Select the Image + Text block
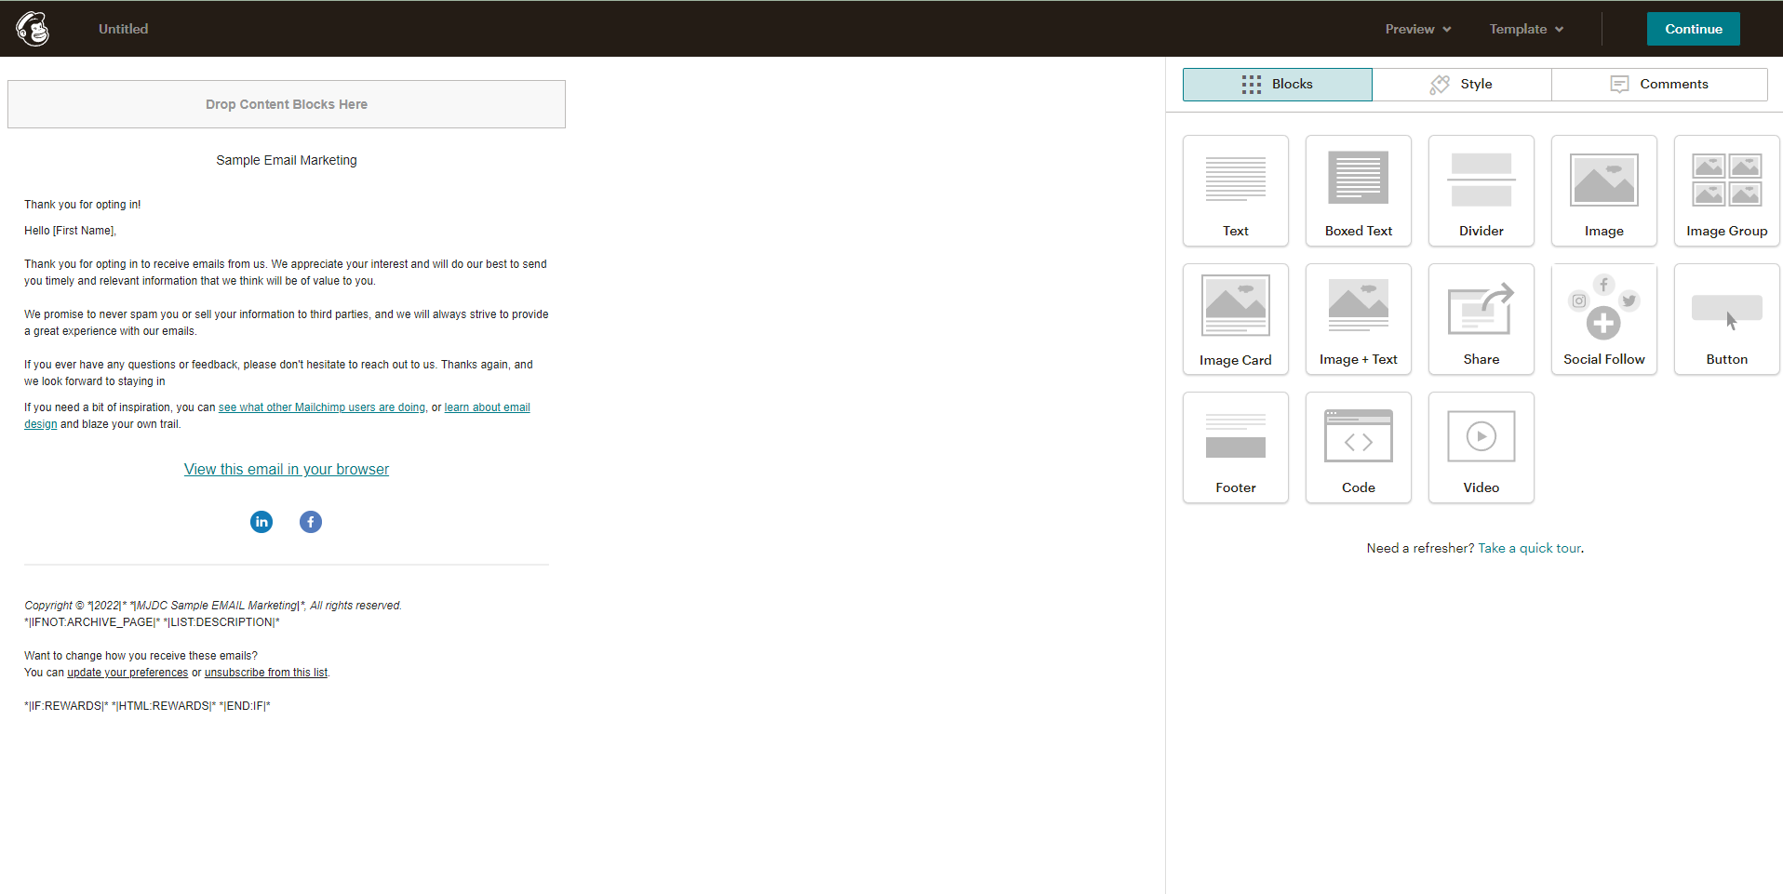1783x894 pixels. click(1358, 318)
